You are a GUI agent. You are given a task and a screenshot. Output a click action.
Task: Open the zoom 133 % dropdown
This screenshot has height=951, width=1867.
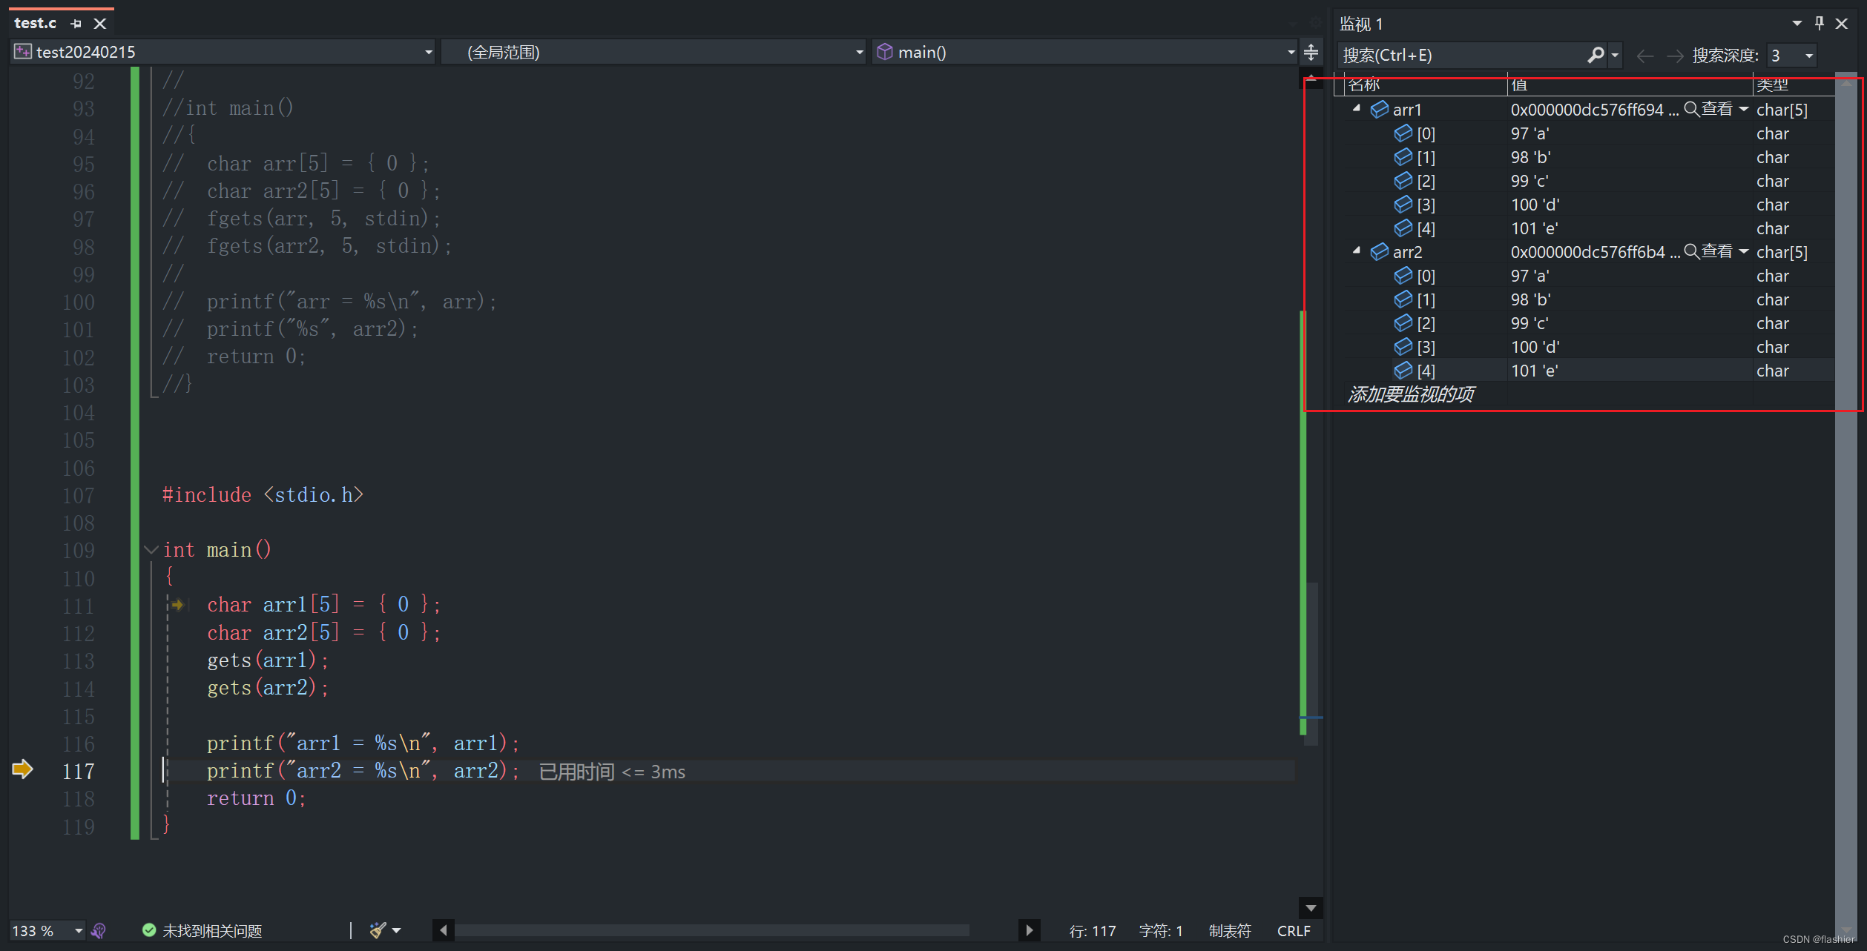78,930
